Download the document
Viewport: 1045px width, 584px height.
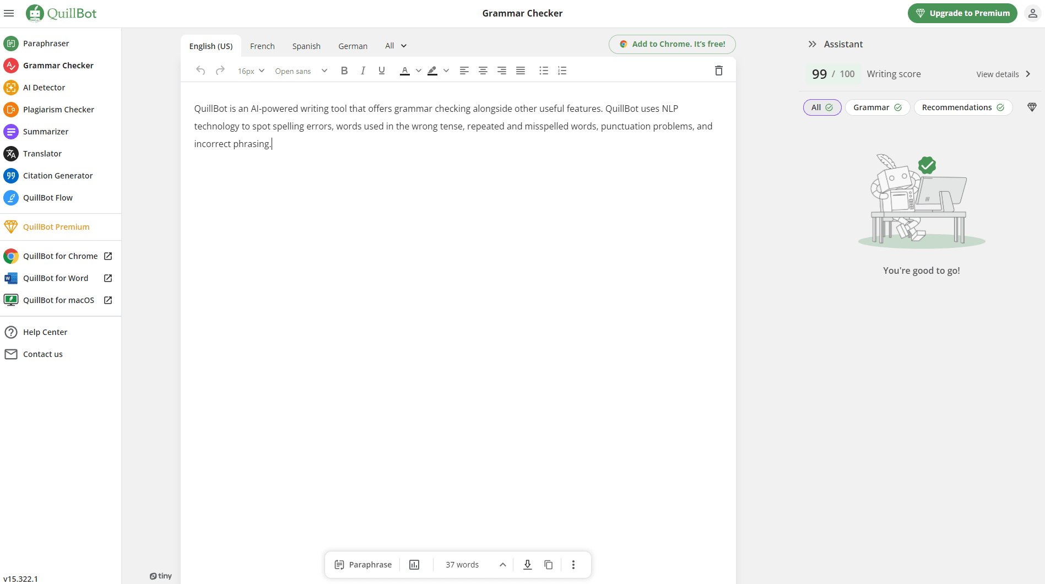[x=528, y=565]
